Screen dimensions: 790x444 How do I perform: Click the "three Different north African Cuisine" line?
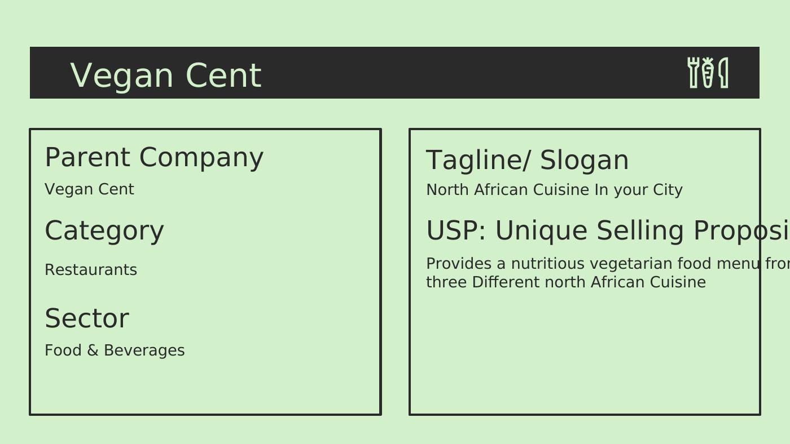pos(565,282)
